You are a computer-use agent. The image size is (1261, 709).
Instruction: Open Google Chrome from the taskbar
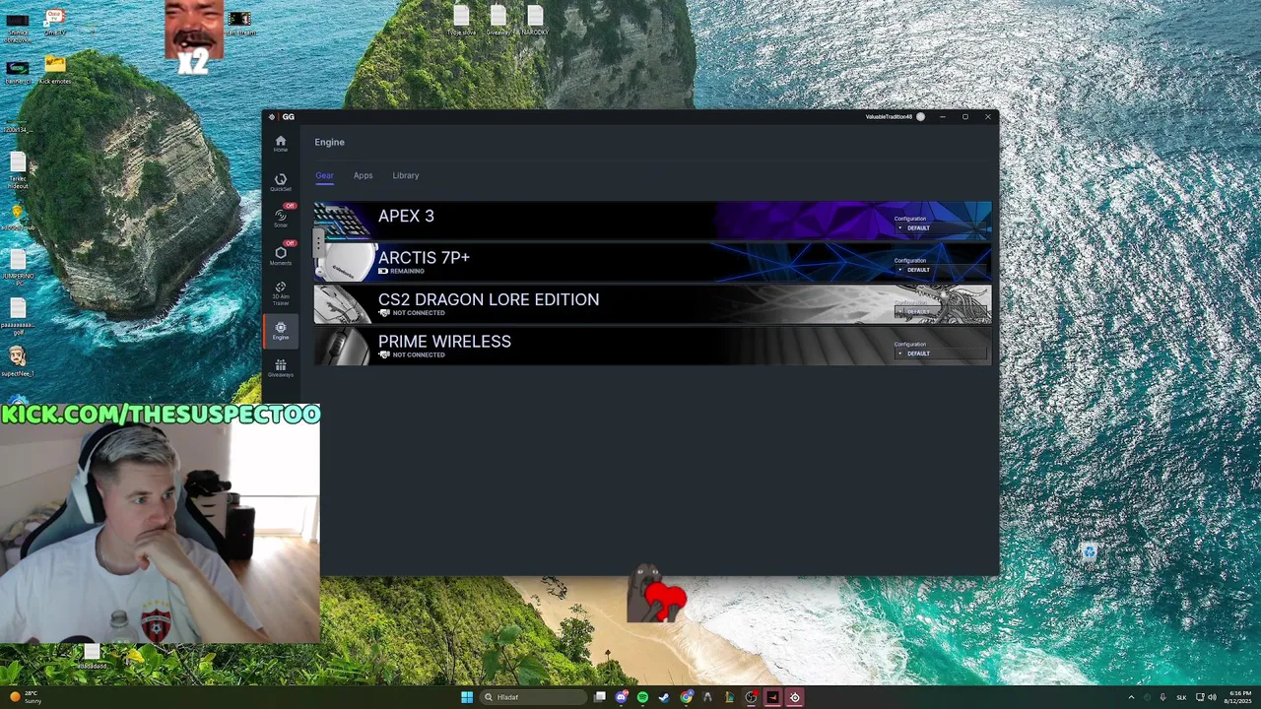(687, 697)
